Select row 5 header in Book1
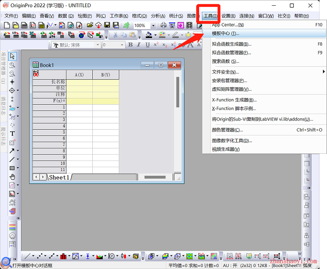The width and height of the screenshot is (327, 269). pos(49,132)
